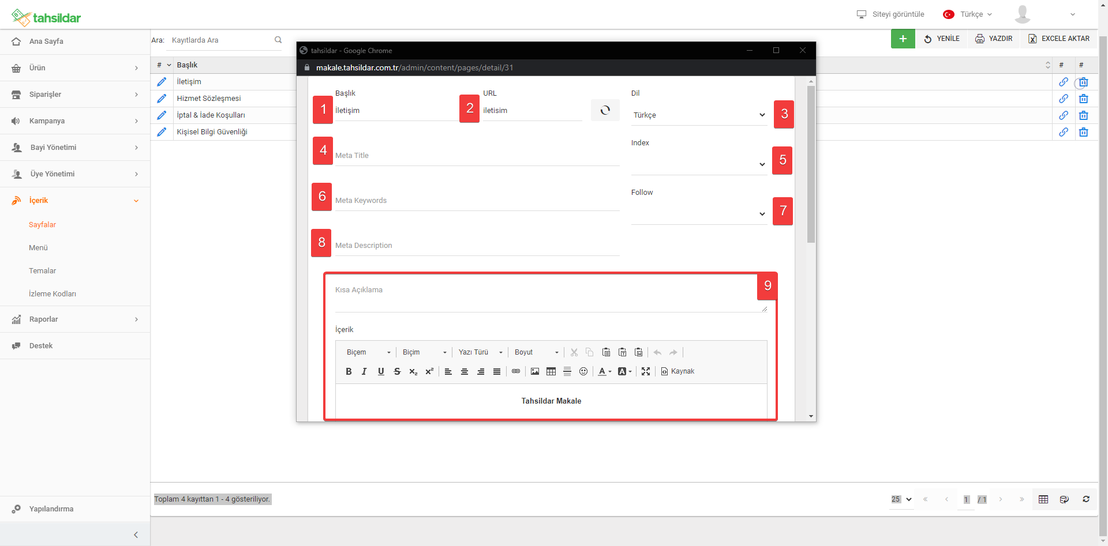Center align the editor text
1108x546 pixels.
(465, 371)
